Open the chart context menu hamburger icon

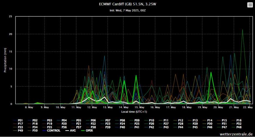(250, 5)
